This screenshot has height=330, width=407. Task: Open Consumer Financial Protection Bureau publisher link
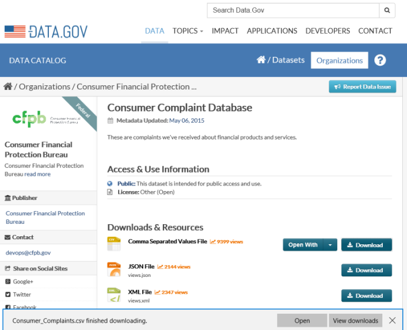(x=45, y=217)
